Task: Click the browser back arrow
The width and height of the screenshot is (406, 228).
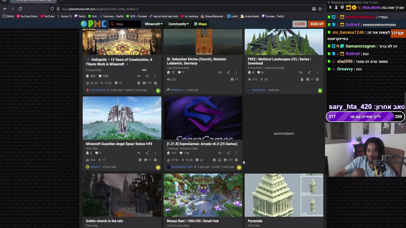Action: (x=5, y=9)
